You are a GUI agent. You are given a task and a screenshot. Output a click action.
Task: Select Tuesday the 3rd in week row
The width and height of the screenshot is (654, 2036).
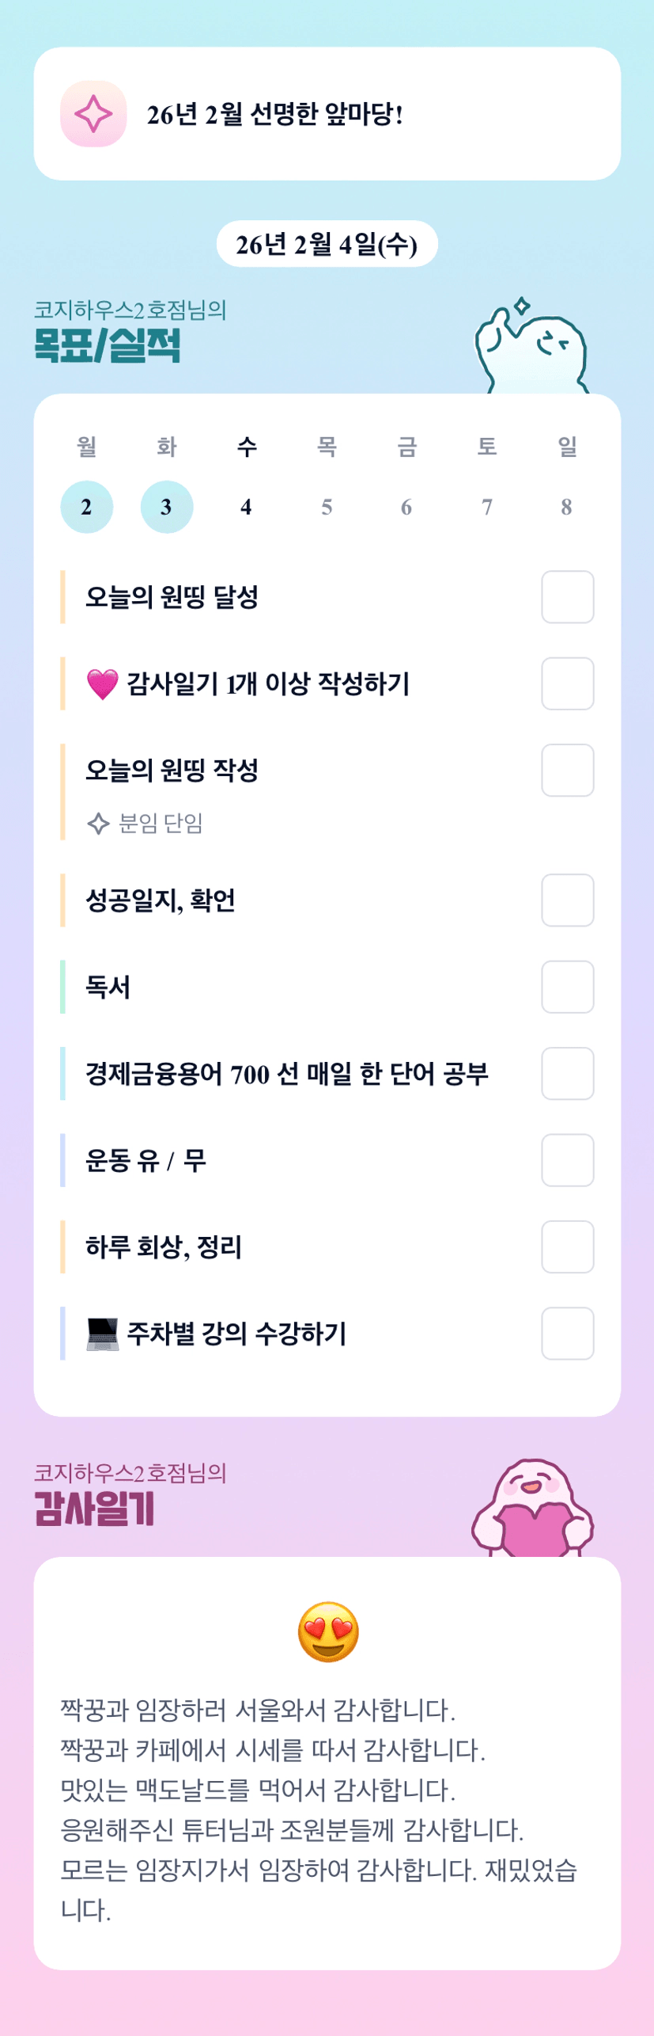point(167,507)
